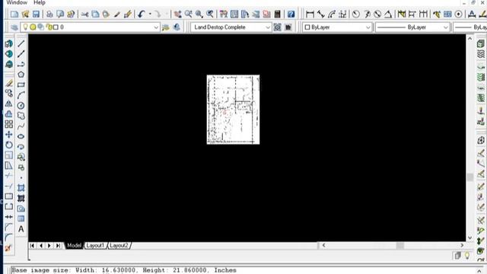The image size is (487, 274).
Task: Click the Plot printer icon
Action: coord(49,14)
